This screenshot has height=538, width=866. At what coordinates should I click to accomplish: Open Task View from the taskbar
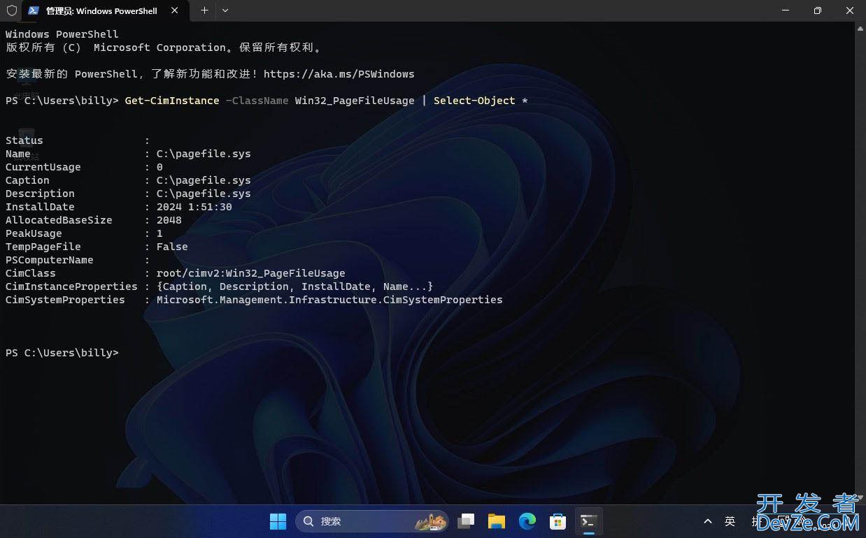click(x=466, y=521)
